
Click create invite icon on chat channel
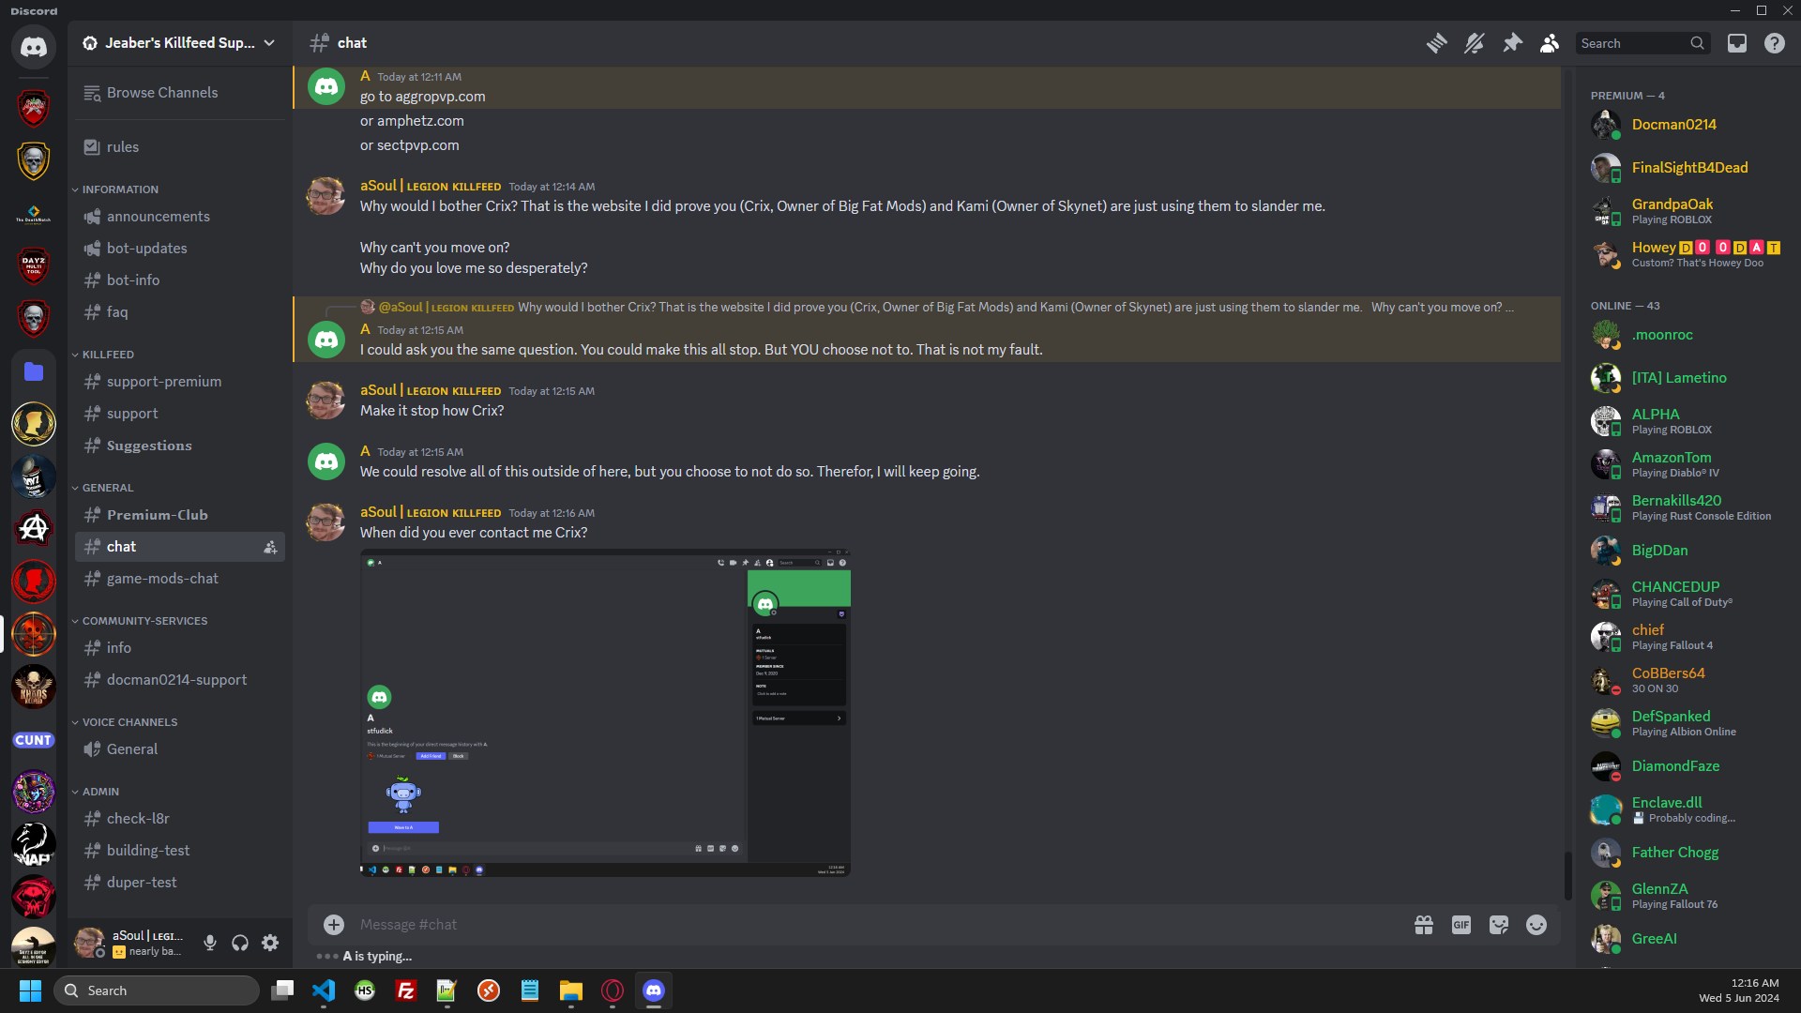270,547
